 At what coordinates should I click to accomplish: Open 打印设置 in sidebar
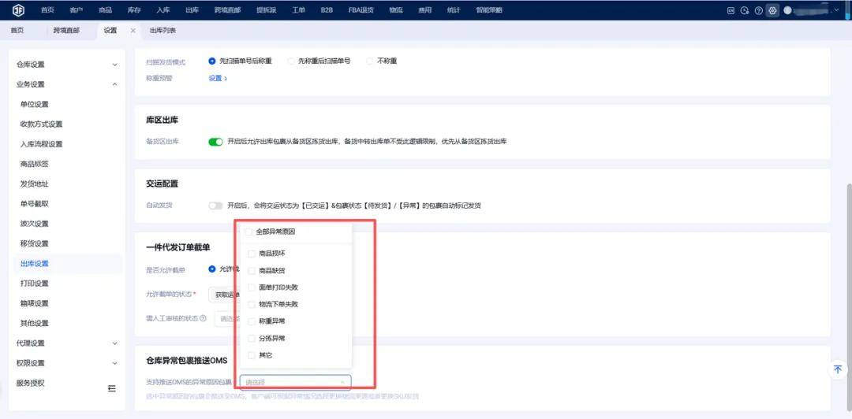[34, 284]
